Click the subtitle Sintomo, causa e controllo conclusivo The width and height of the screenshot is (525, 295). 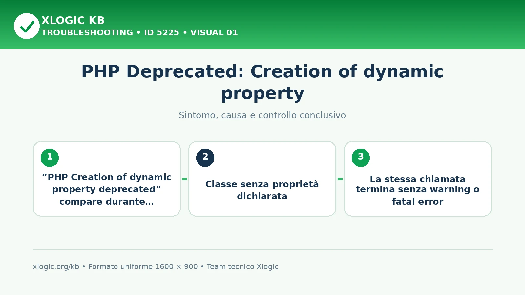pyautogui.click(x=262, y=115)
